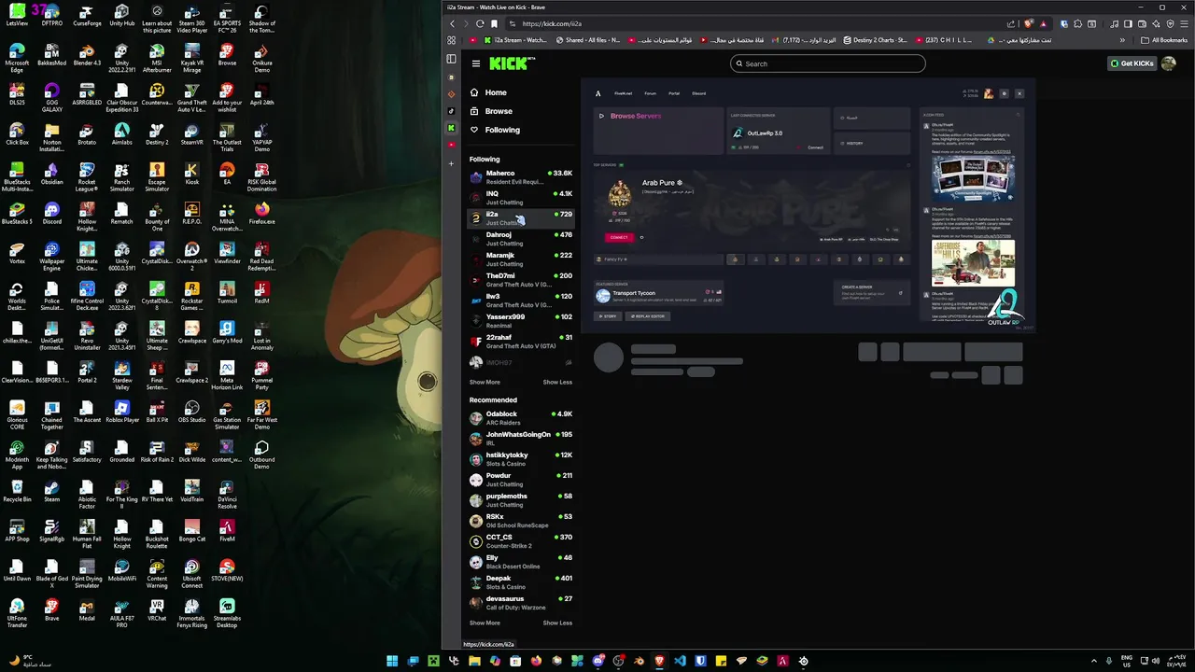Open Brave's hamburger settings menu
1195x672 pixels.
click(x=1185, y=23)
